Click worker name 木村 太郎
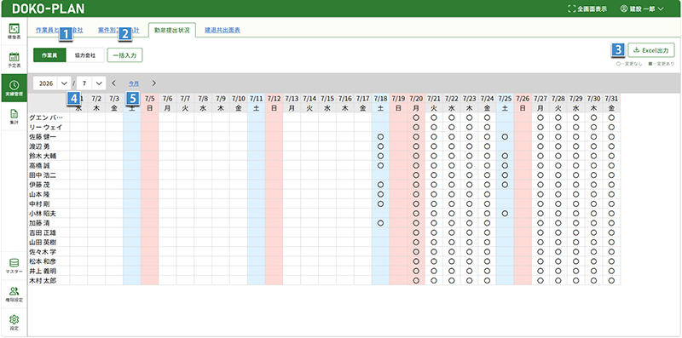Image resolution: width=682 pixels, height=338 pixels. 43,280
